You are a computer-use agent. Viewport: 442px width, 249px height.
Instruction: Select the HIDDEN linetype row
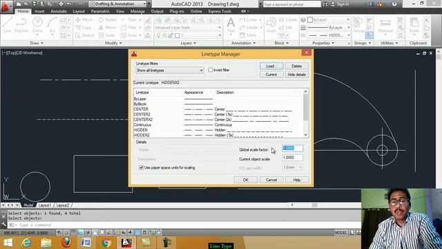(218, 130)
